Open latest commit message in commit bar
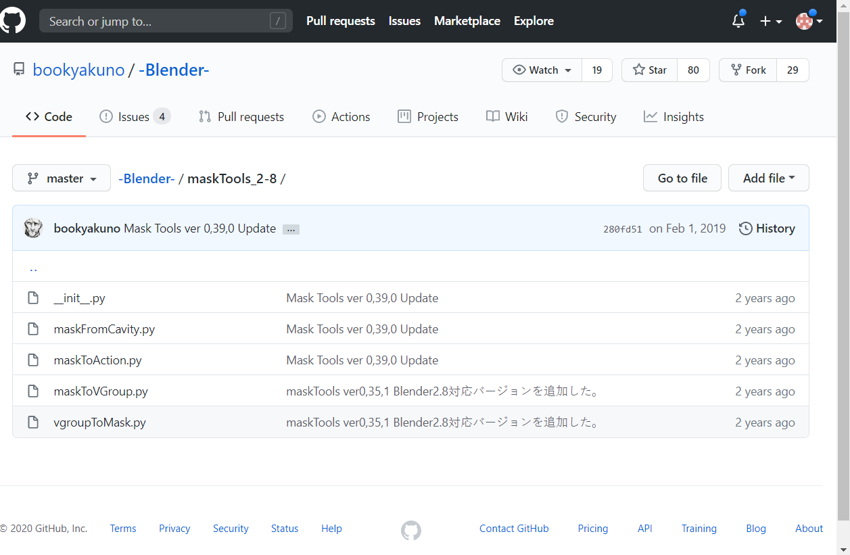Screen dimensions: 850x555 click(x=200, y=228)
